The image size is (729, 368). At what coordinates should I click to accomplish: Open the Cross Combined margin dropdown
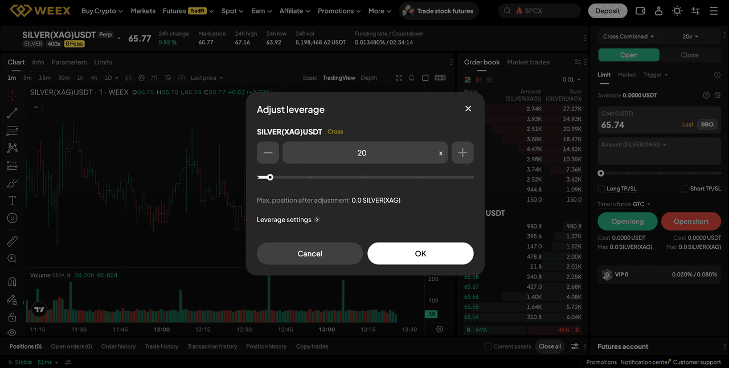pos(628,36)
